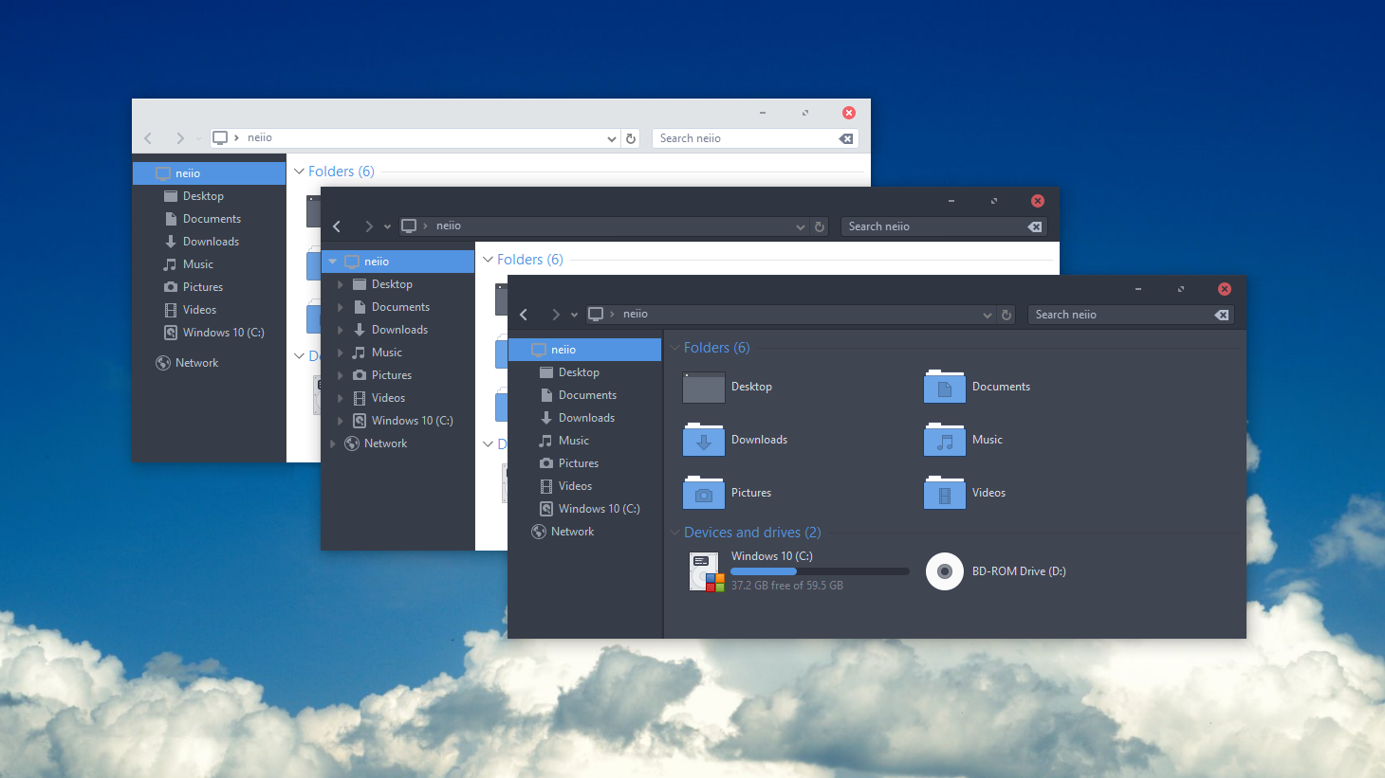Select the Videos folder icon in the front window's main pane
This screenshot has height=778, width=1385.
pos(945,493)
